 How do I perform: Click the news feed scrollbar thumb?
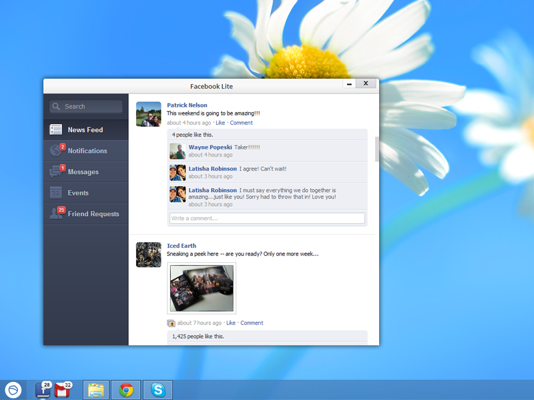376,149
